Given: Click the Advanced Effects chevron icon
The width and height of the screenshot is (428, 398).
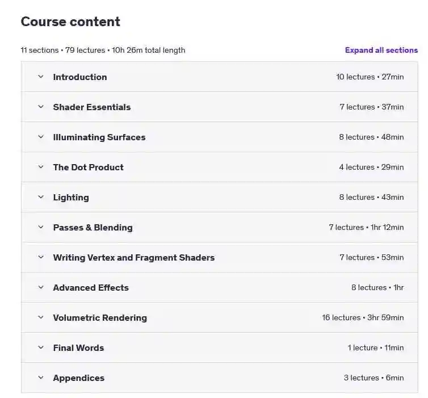Looking at the screenshot, I should click(41, 287).
